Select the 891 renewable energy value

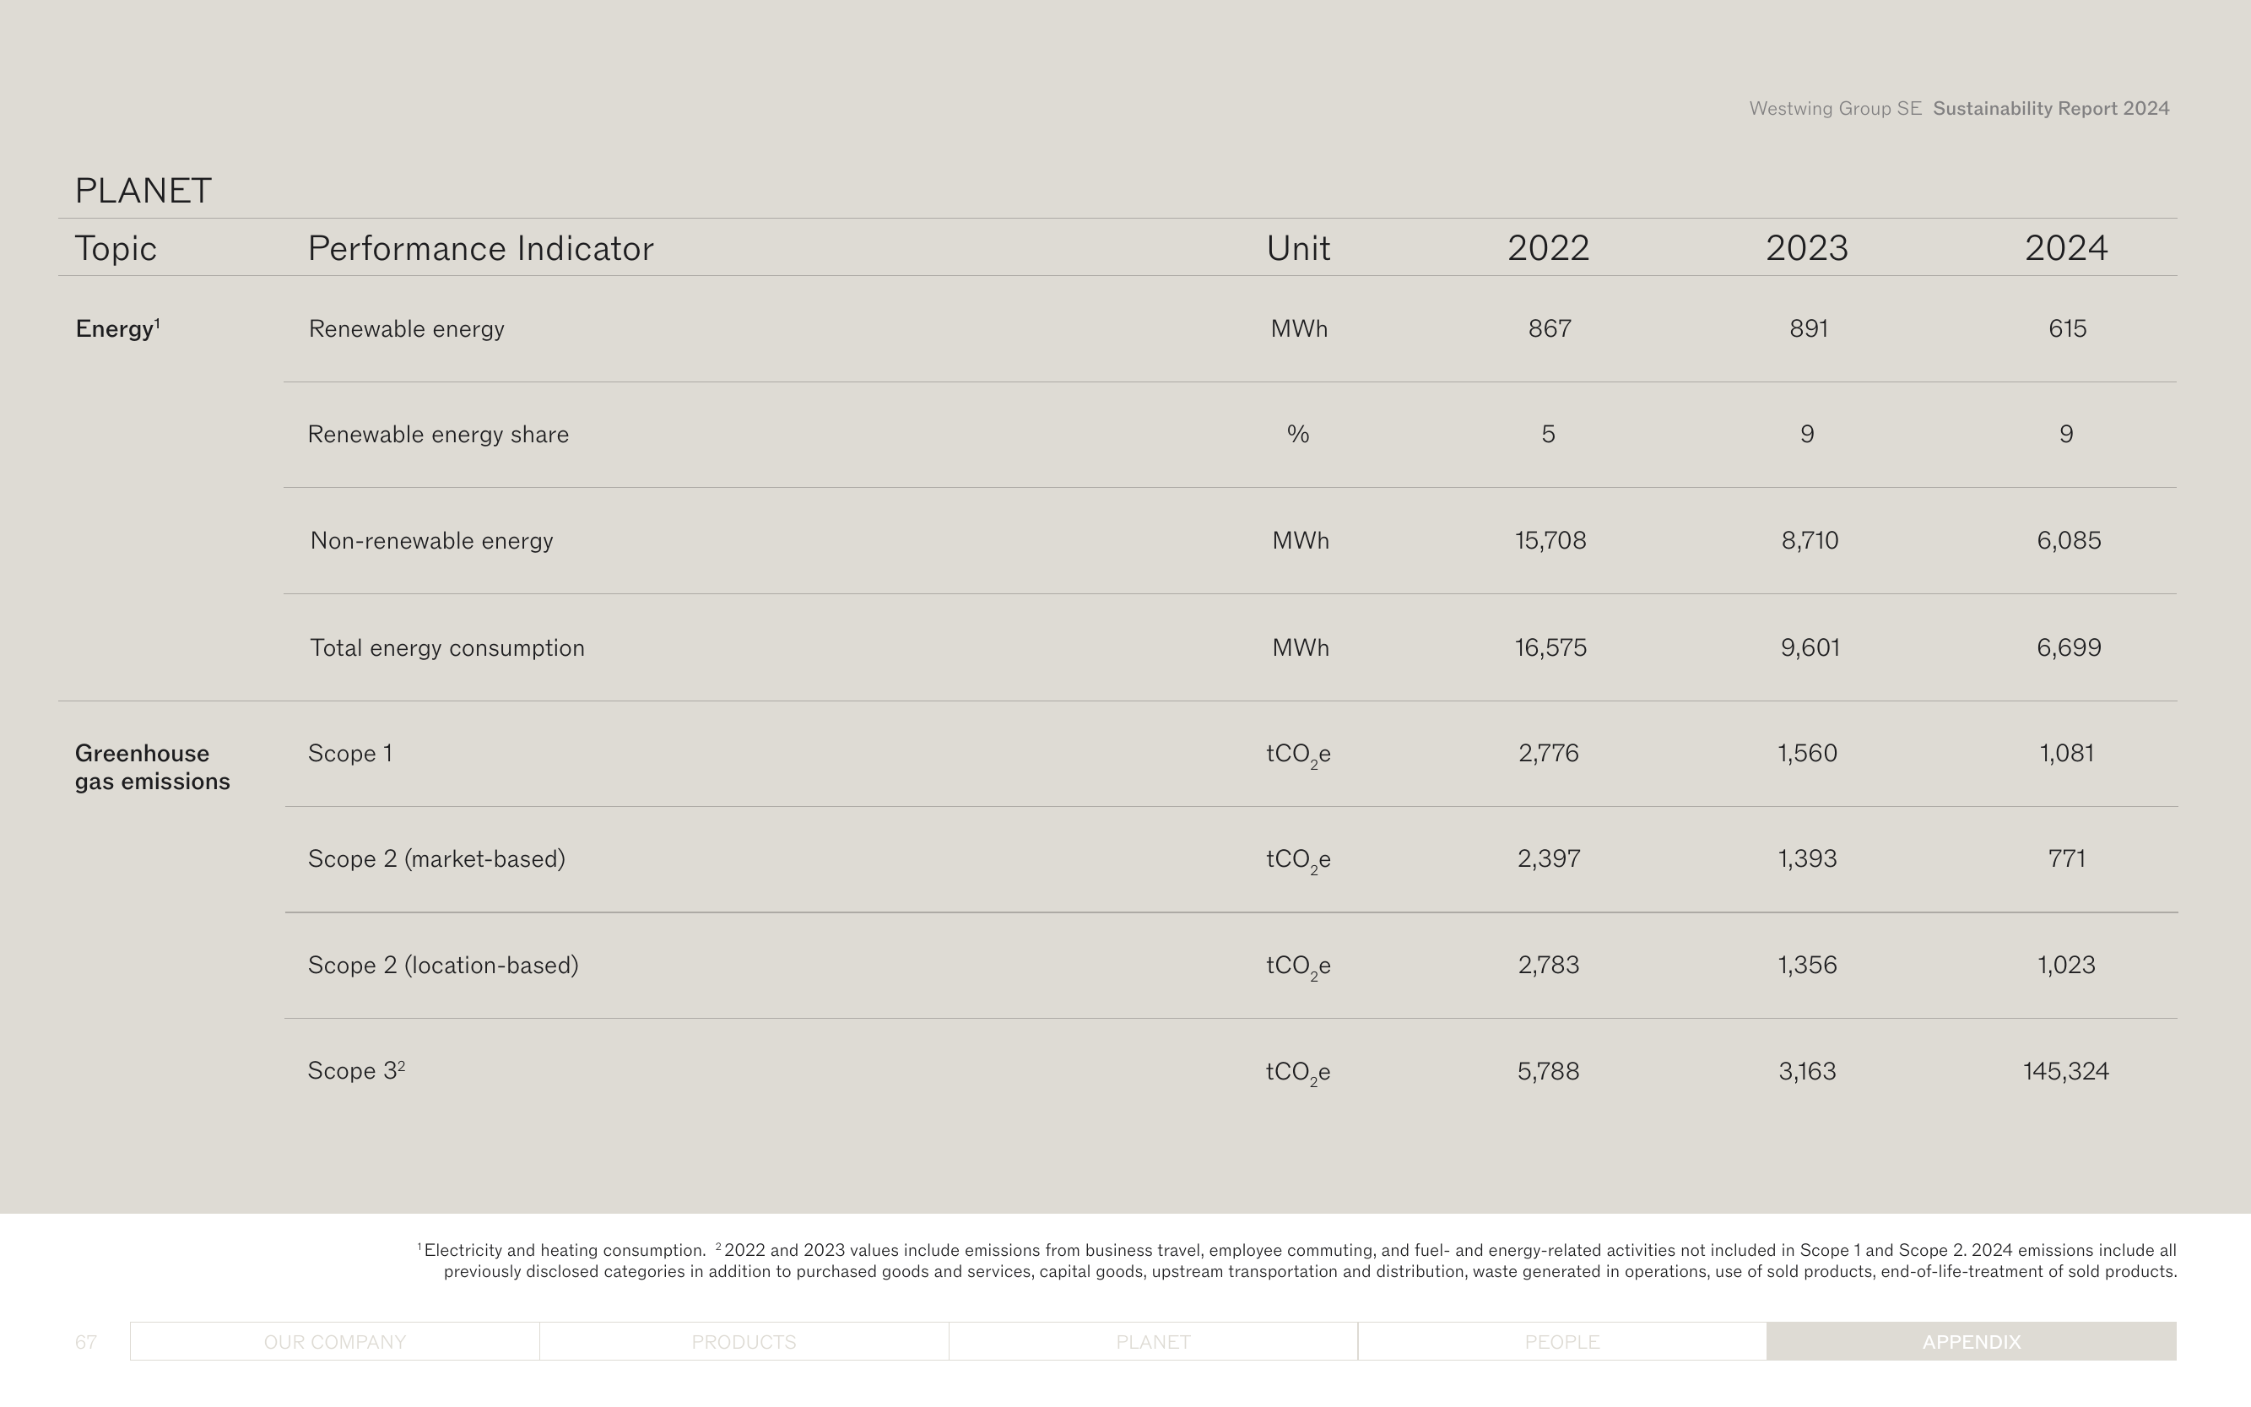pos(1809,328)
